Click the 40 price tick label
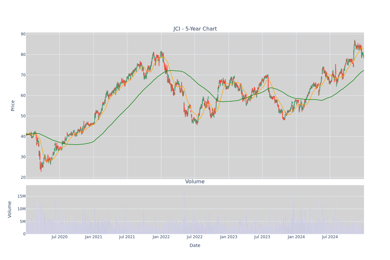Viewport: 390px width, 260px height. 23,136
